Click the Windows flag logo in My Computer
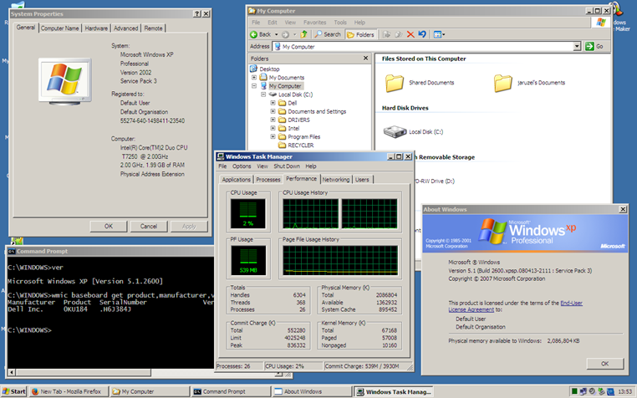Viewport: 637px width, 398px height. (601, 23)
